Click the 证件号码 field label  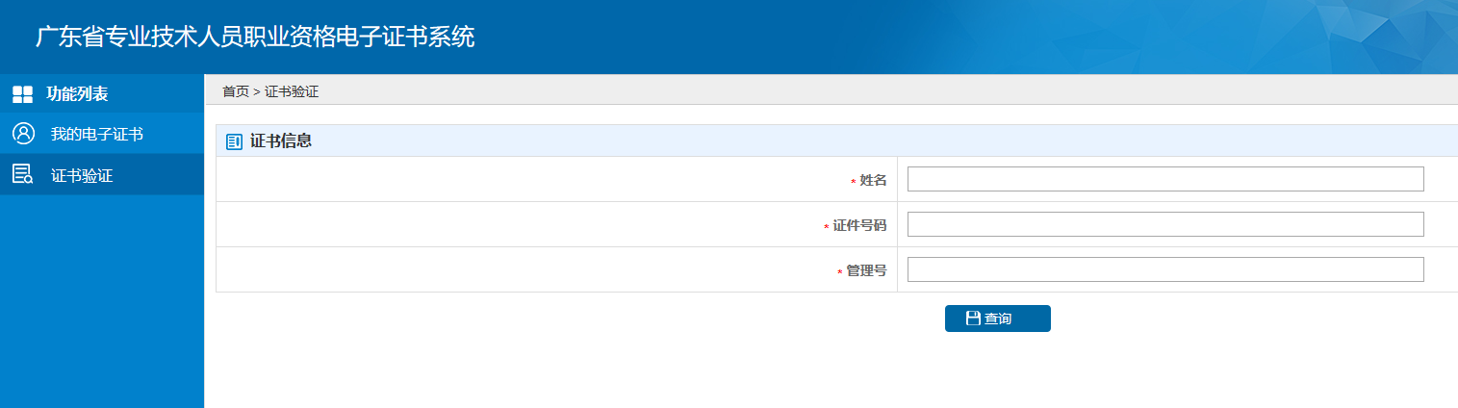point(859,225)
